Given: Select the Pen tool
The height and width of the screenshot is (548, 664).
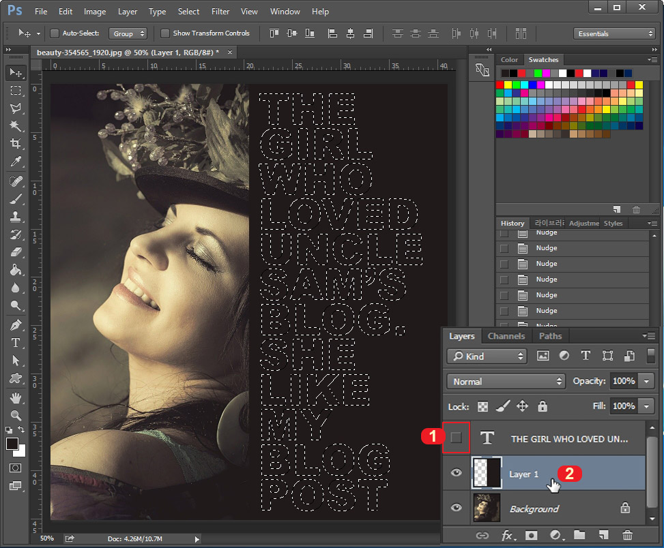Looking at the screenshot, I should tap(16, 325).
